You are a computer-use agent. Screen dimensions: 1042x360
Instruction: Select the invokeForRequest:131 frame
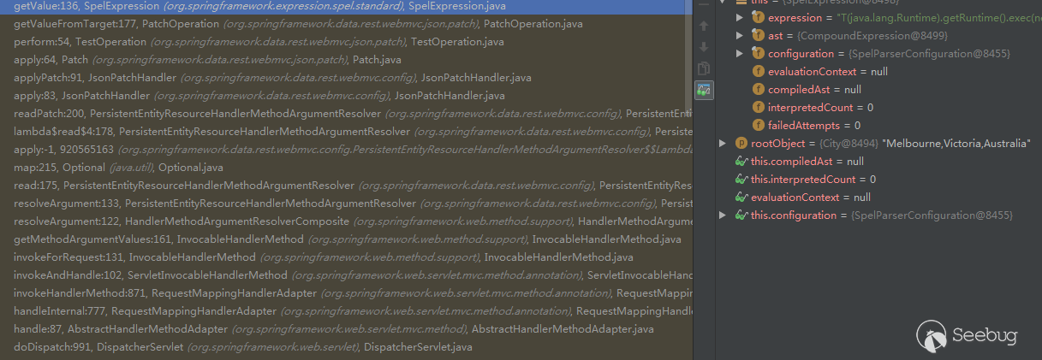point(344,257)
